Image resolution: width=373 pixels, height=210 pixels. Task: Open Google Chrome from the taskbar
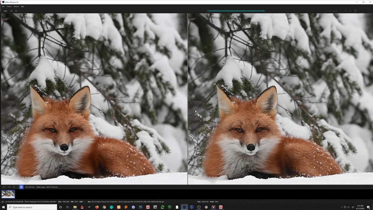click(104, 207)
